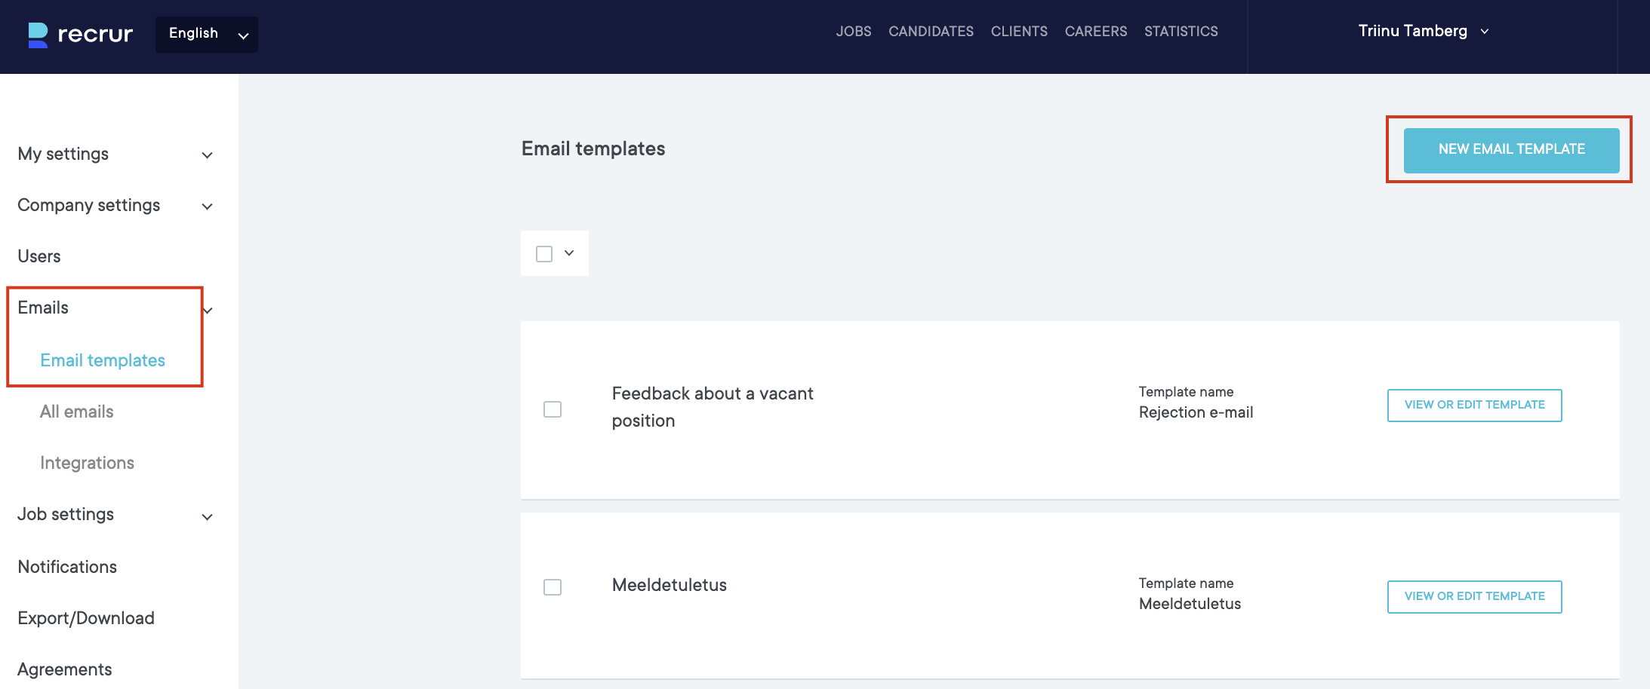Expand the Job settings chevron
The height and width of the screenshot is (689, 1650).
coord(207,517)
